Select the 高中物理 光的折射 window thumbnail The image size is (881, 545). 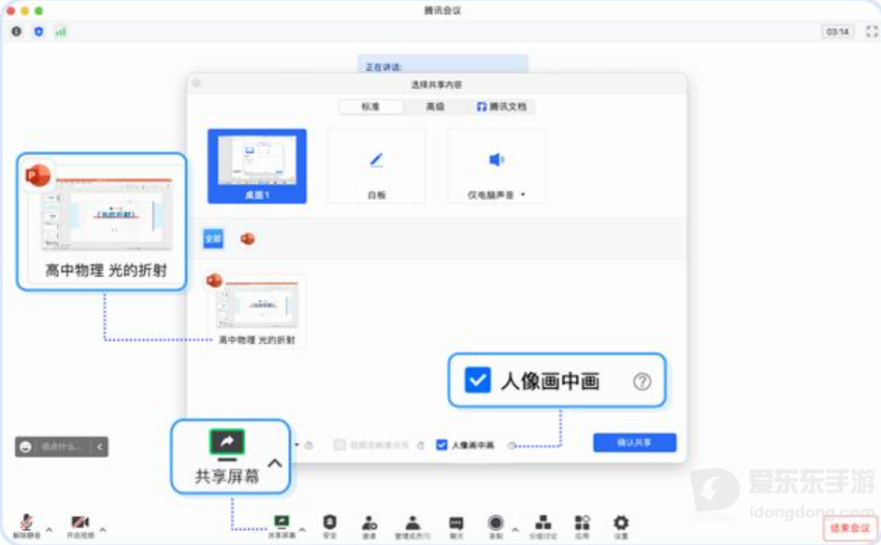(257, 310)
